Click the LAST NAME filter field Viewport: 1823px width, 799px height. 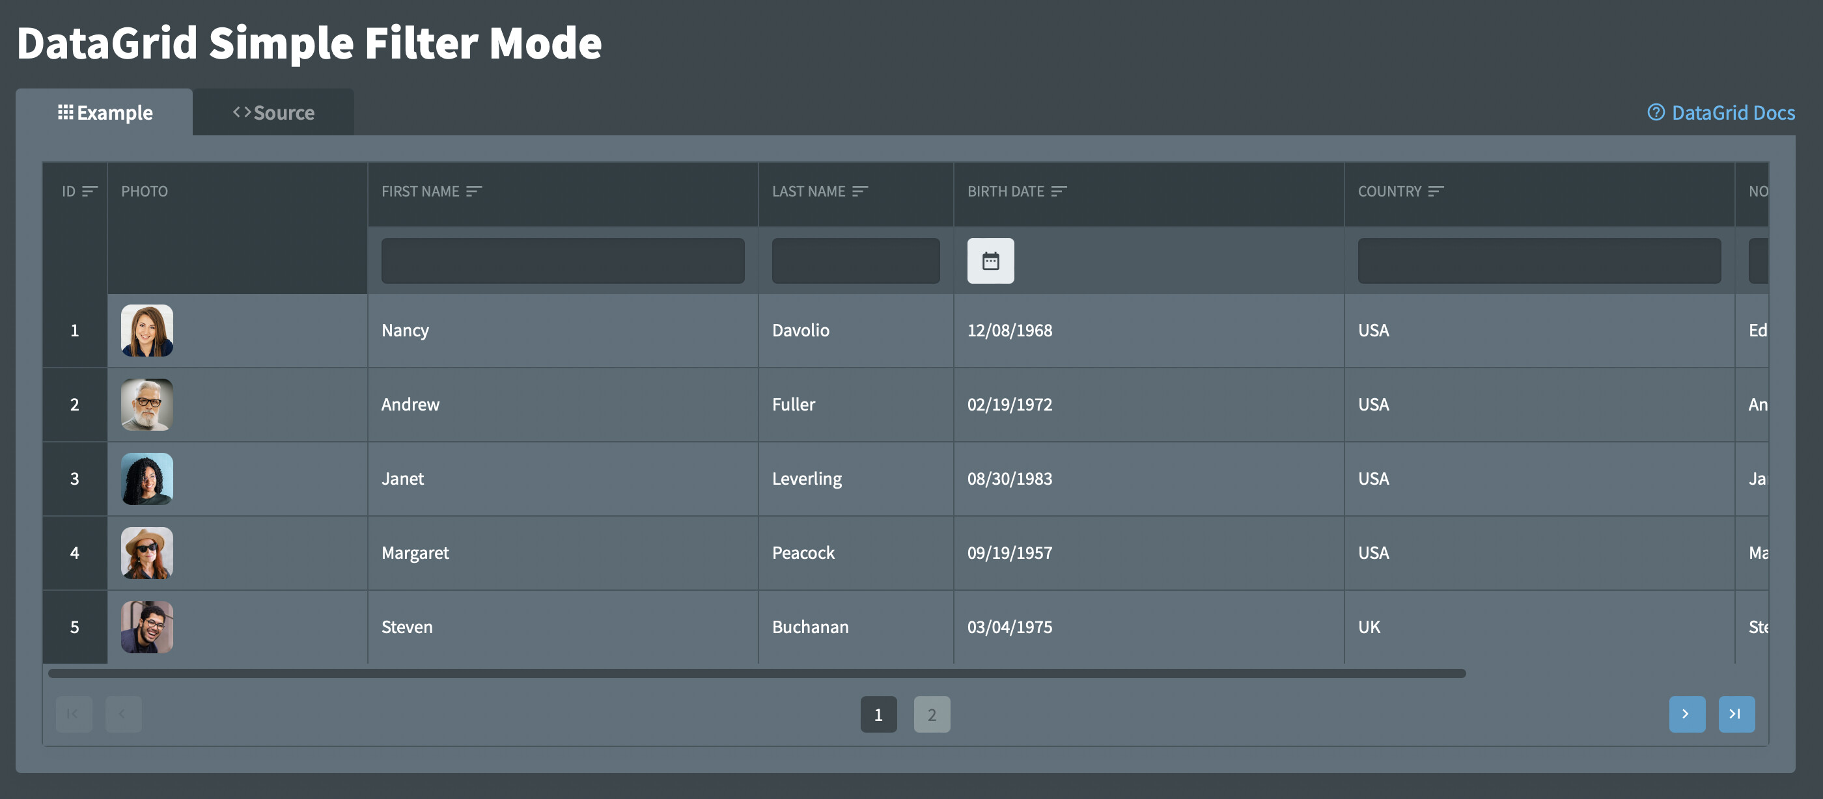(x=856, y=260)
